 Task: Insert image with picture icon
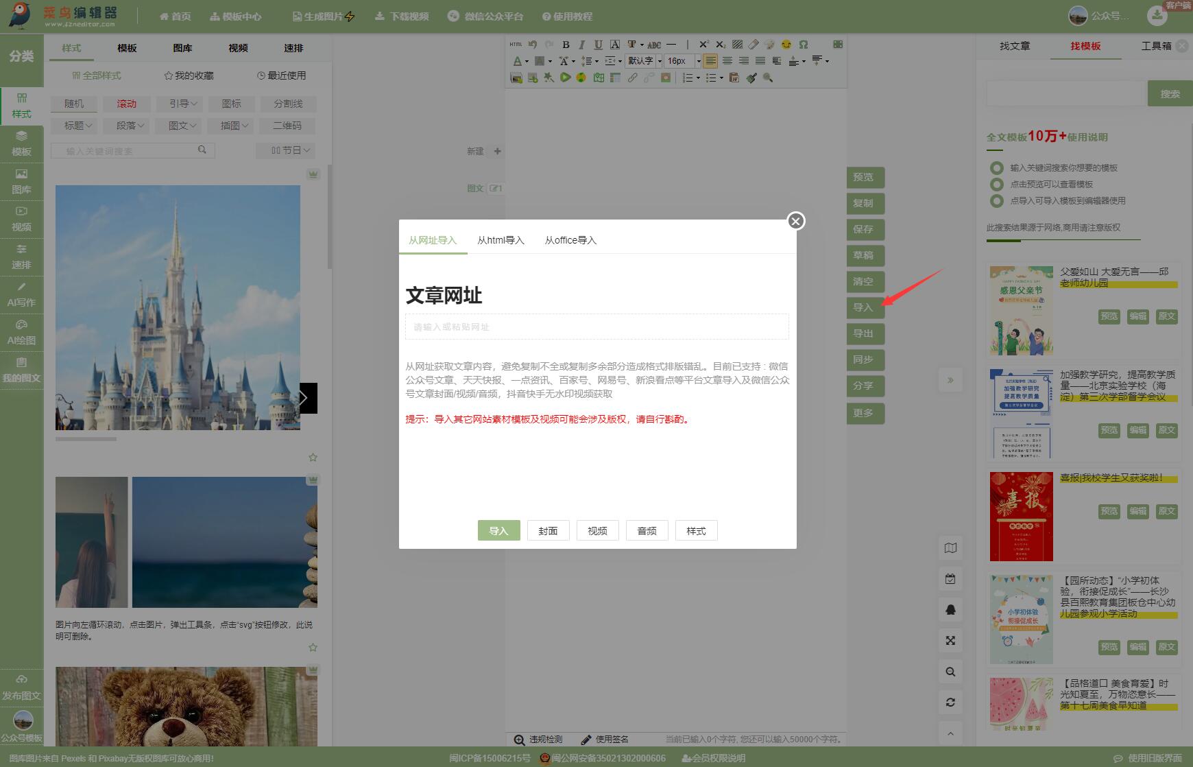(x=516, y=78)
